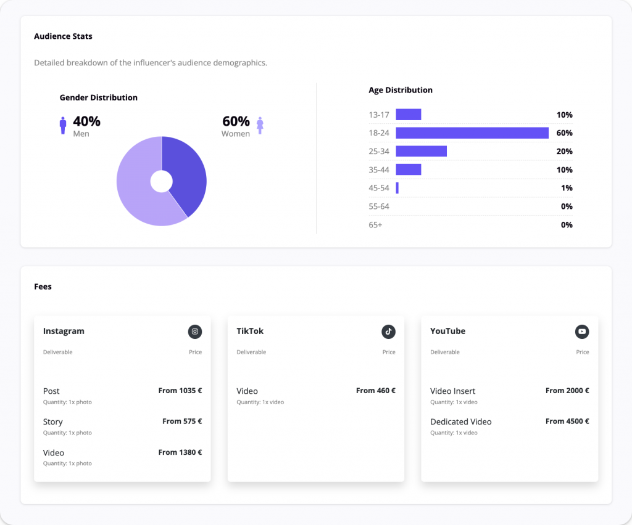Choose the YouTube Video Insert deliverable

[452, 391]
